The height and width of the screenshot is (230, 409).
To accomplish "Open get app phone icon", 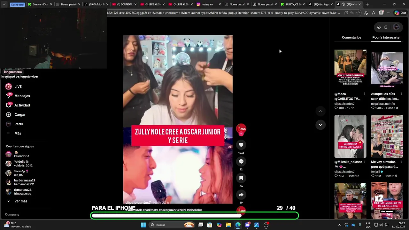I will (386, 27).
